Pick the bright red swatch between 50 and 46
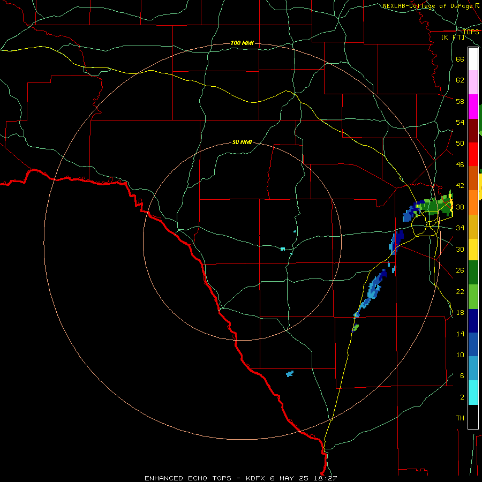Screen dimensions: 482x482 pos(473,154)
